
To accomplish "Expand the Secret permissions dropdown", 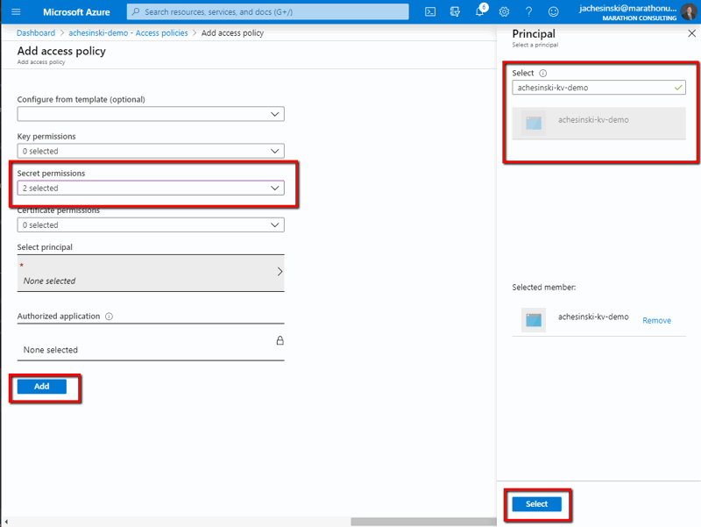I will [x=151, y=188].
